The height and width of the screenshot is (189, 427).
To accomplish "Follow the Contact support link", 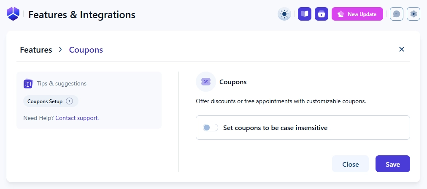I will pos(76,118).
